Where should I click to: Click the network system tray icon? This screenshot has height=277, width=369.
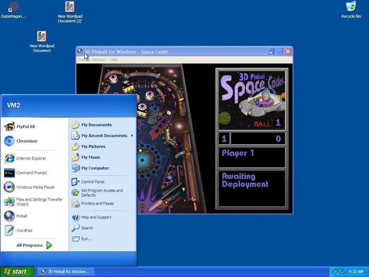(x=342, y=272)
